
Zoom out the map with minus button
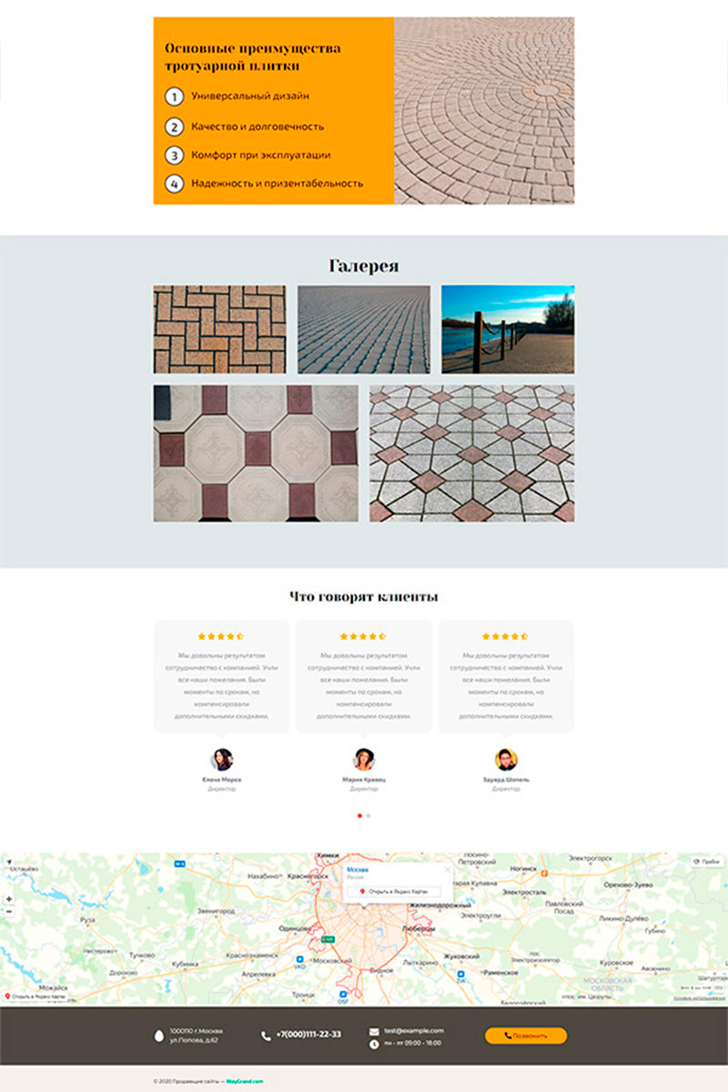click(8, 911)
